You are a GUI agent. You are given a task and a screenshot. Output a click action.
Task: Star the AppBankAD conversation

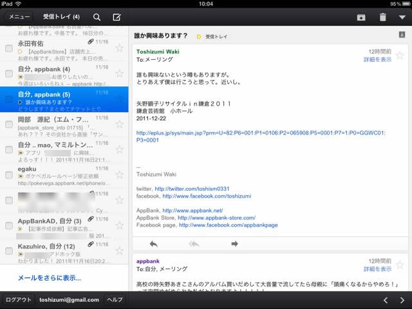[120, 225]
